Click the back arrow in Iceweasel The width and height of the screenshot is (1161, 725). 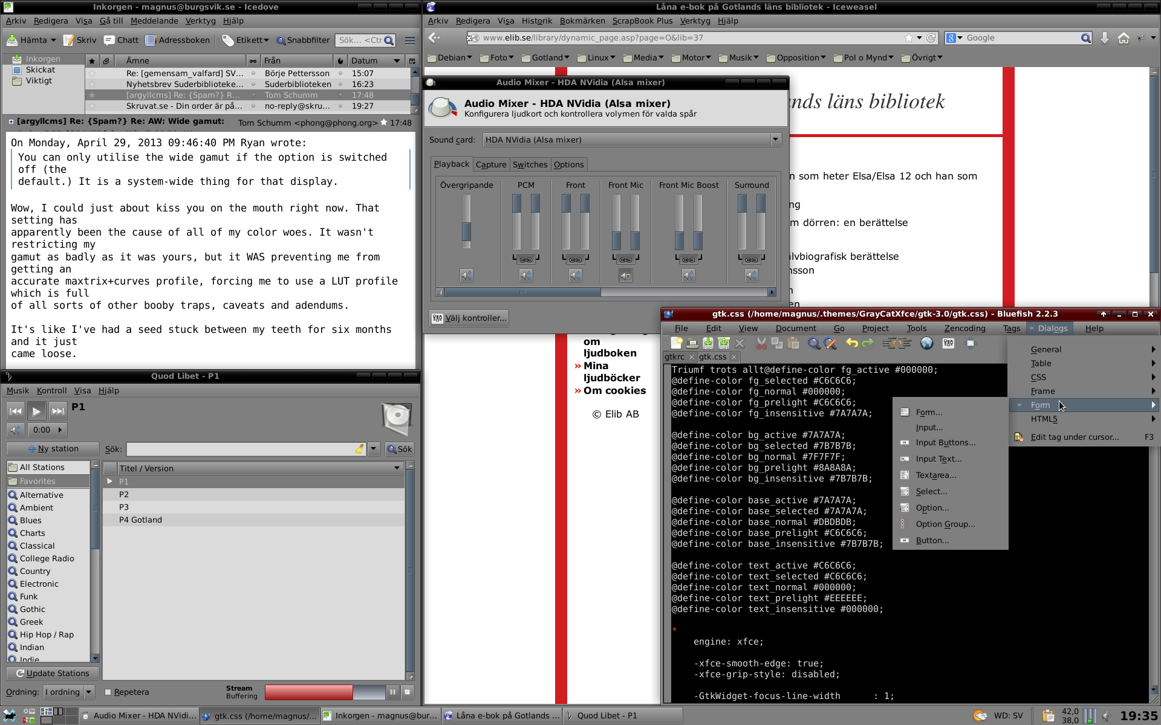pyautogui.click(x=434, y=38)
